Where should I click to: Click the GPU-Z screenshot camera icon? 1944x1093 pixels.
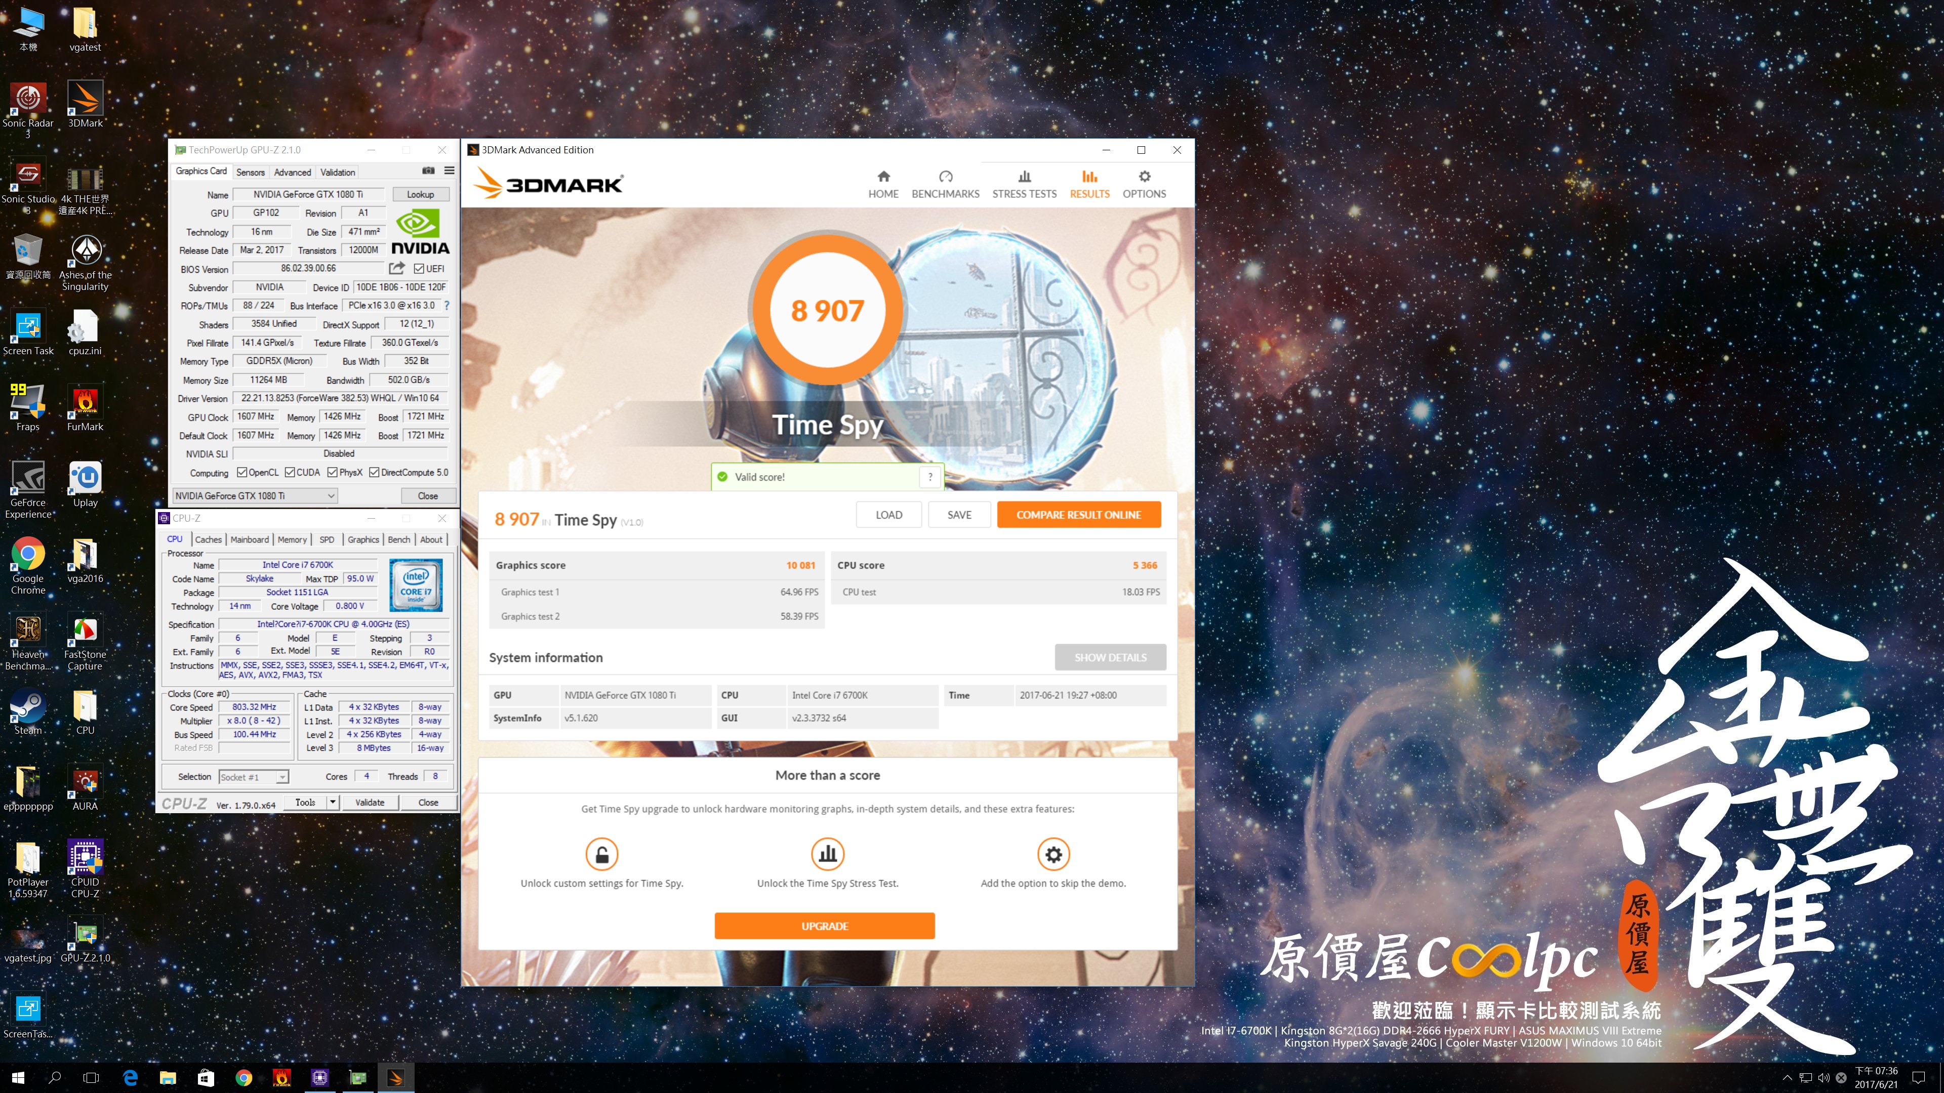point(428,171)
